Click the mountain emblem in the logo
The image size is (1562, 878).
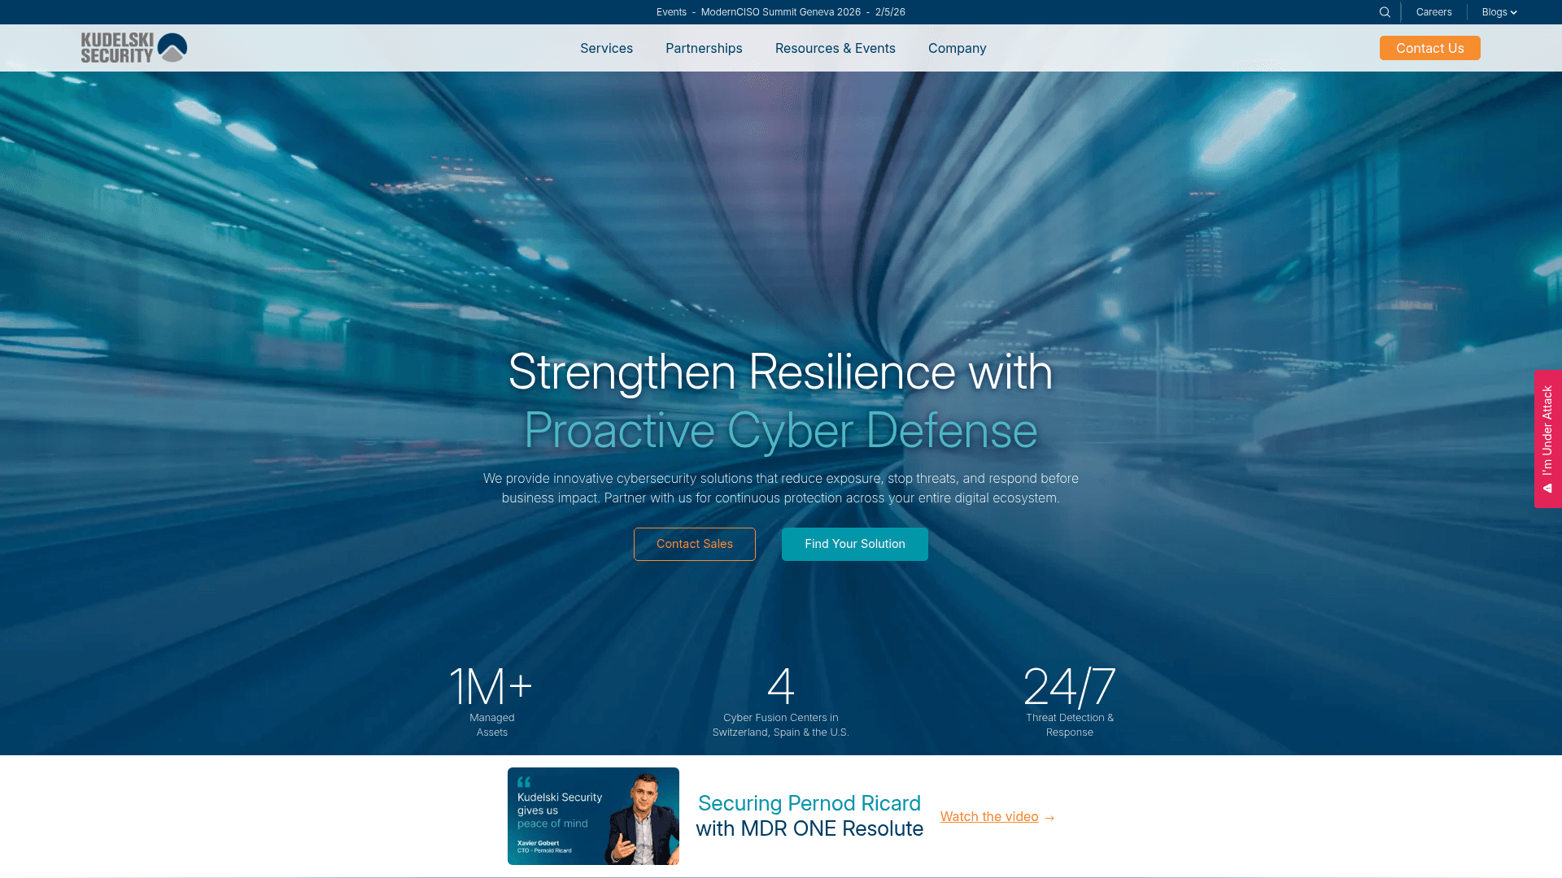(x=172, y=46)
